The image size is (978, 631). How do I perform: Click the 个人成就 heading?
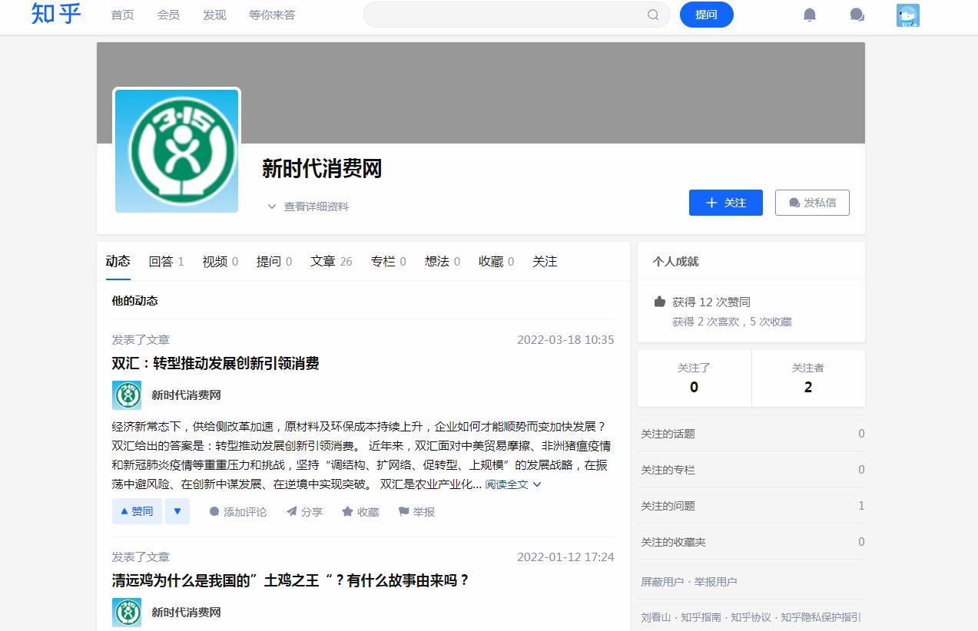coord(675,262)
